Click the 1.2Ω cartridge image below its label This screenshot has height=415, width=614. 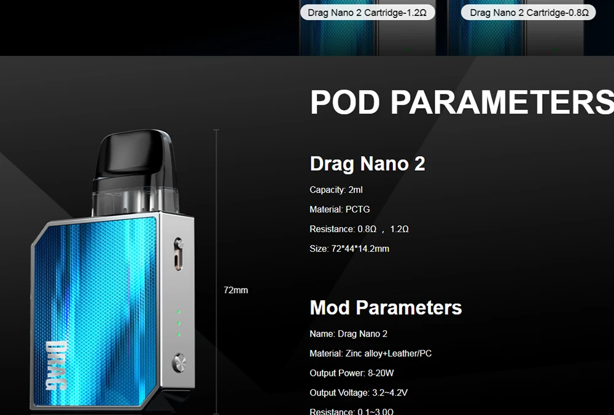367,38
